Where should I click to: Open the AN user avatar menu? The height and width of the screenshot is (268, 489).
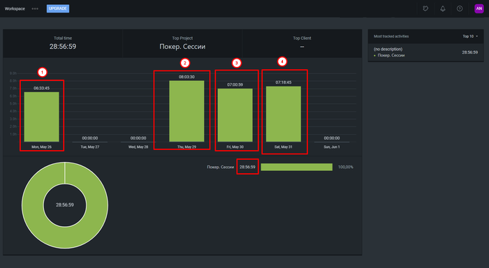[x=479, y=9]
